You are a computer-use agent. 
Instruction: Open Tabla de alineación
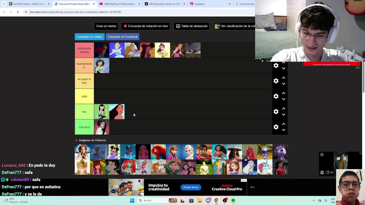tap(192, 26)
